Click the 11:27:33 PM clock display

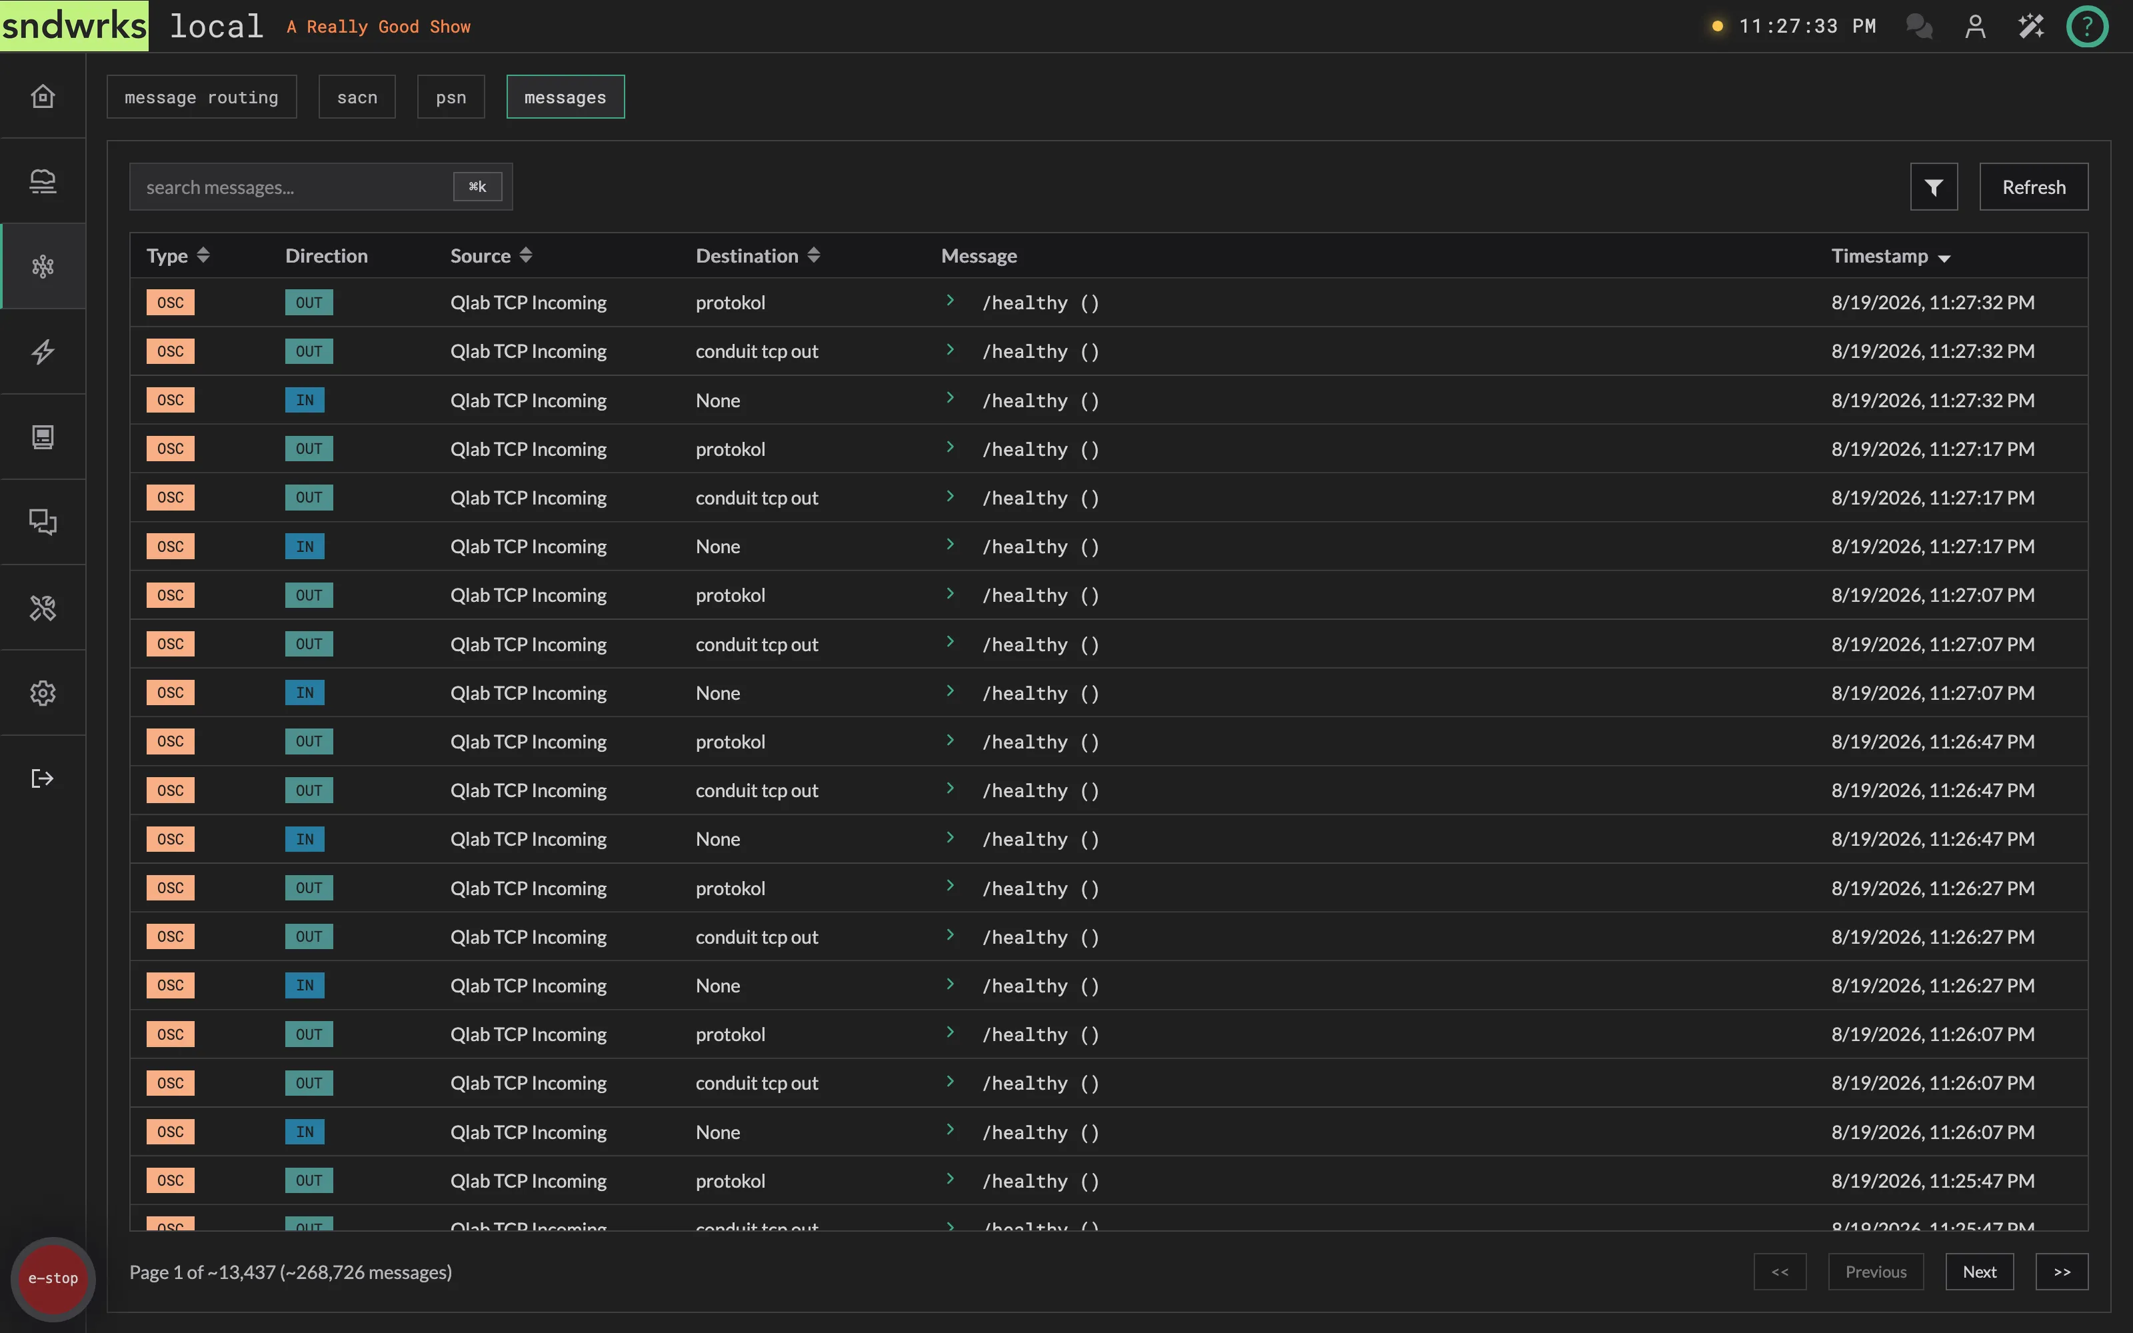[1807, 27]
